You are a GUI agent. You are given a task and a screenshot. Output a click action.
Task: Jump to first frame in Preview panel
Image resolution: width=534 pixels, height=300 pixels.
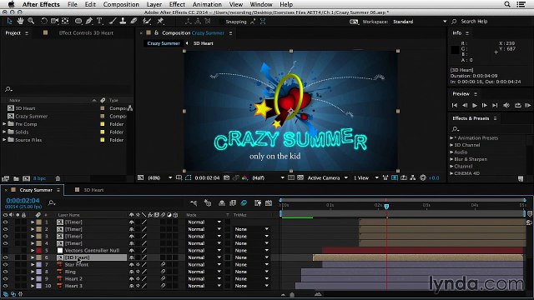tap(454, 106)
